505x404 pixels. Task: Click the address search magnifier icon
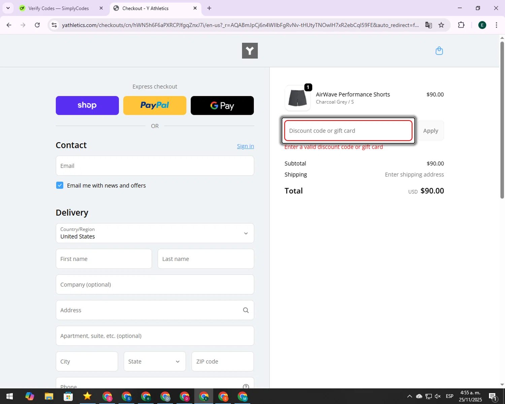point(246,310)
